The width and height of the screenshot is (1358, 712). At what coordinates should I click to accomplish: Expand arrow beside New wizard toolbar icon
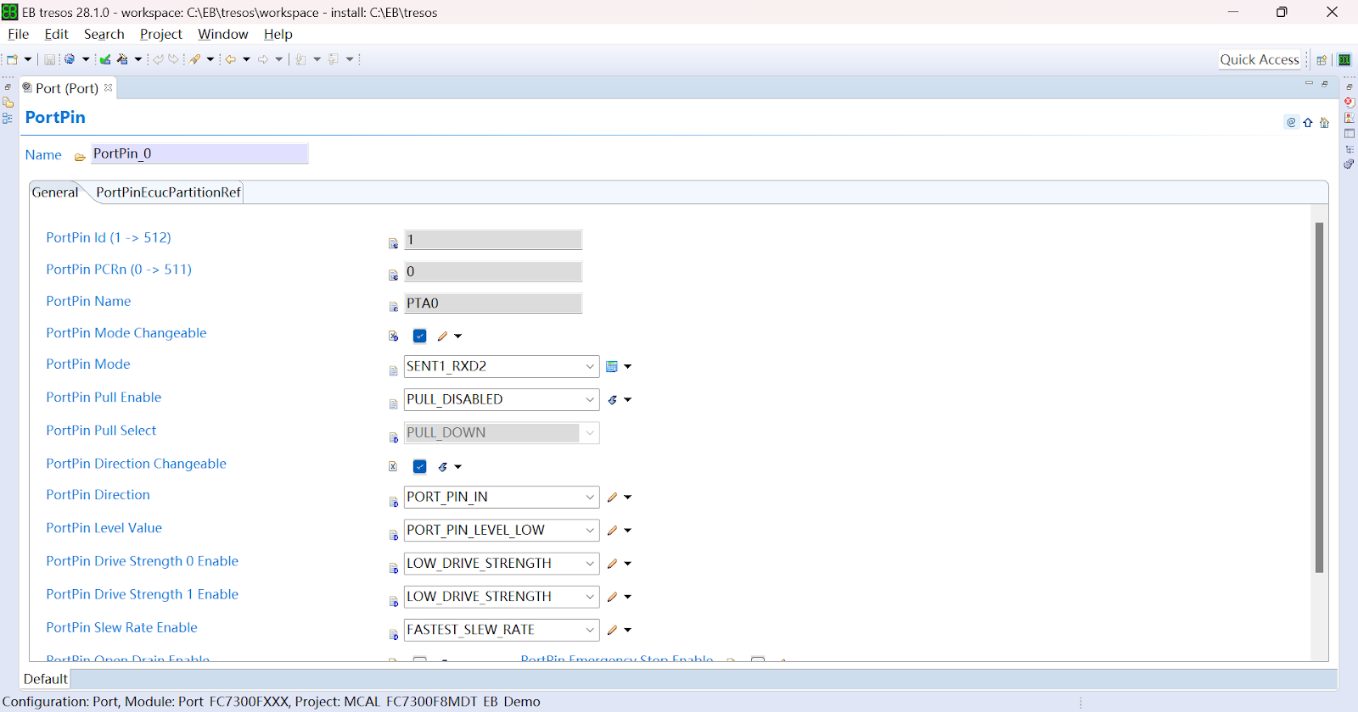28,59
